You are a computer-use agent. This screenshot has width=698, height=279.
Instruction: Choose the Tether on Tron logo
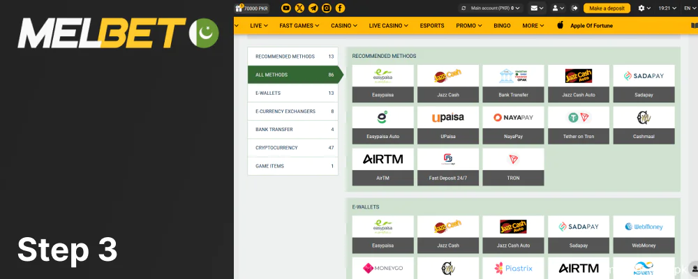(x=578, y=117)
